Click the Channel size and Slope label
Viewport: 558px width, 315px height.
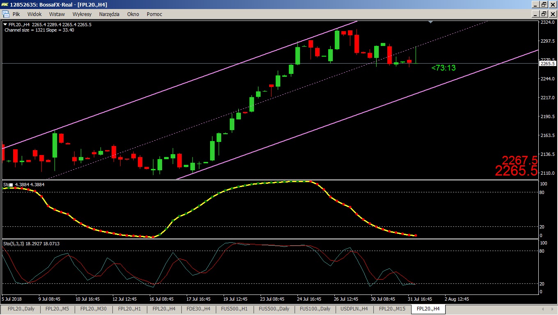point(39,30)
